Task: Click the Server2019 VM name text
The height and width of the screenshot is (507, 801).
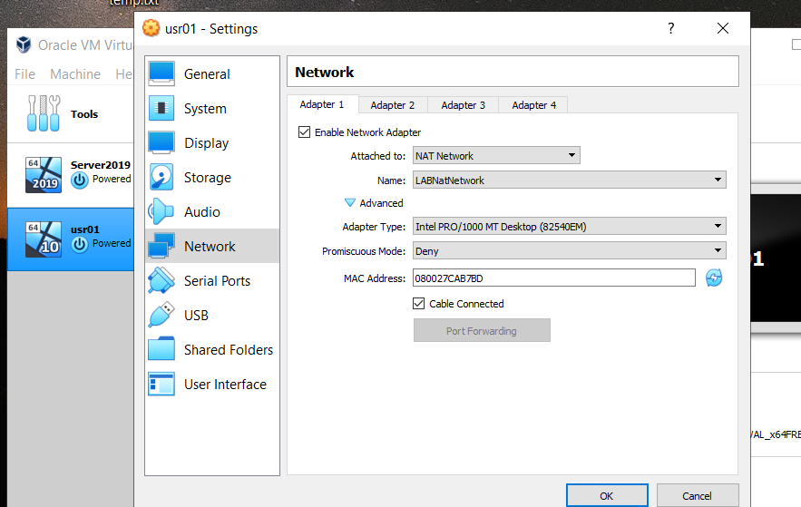Action: click(101, 165)
